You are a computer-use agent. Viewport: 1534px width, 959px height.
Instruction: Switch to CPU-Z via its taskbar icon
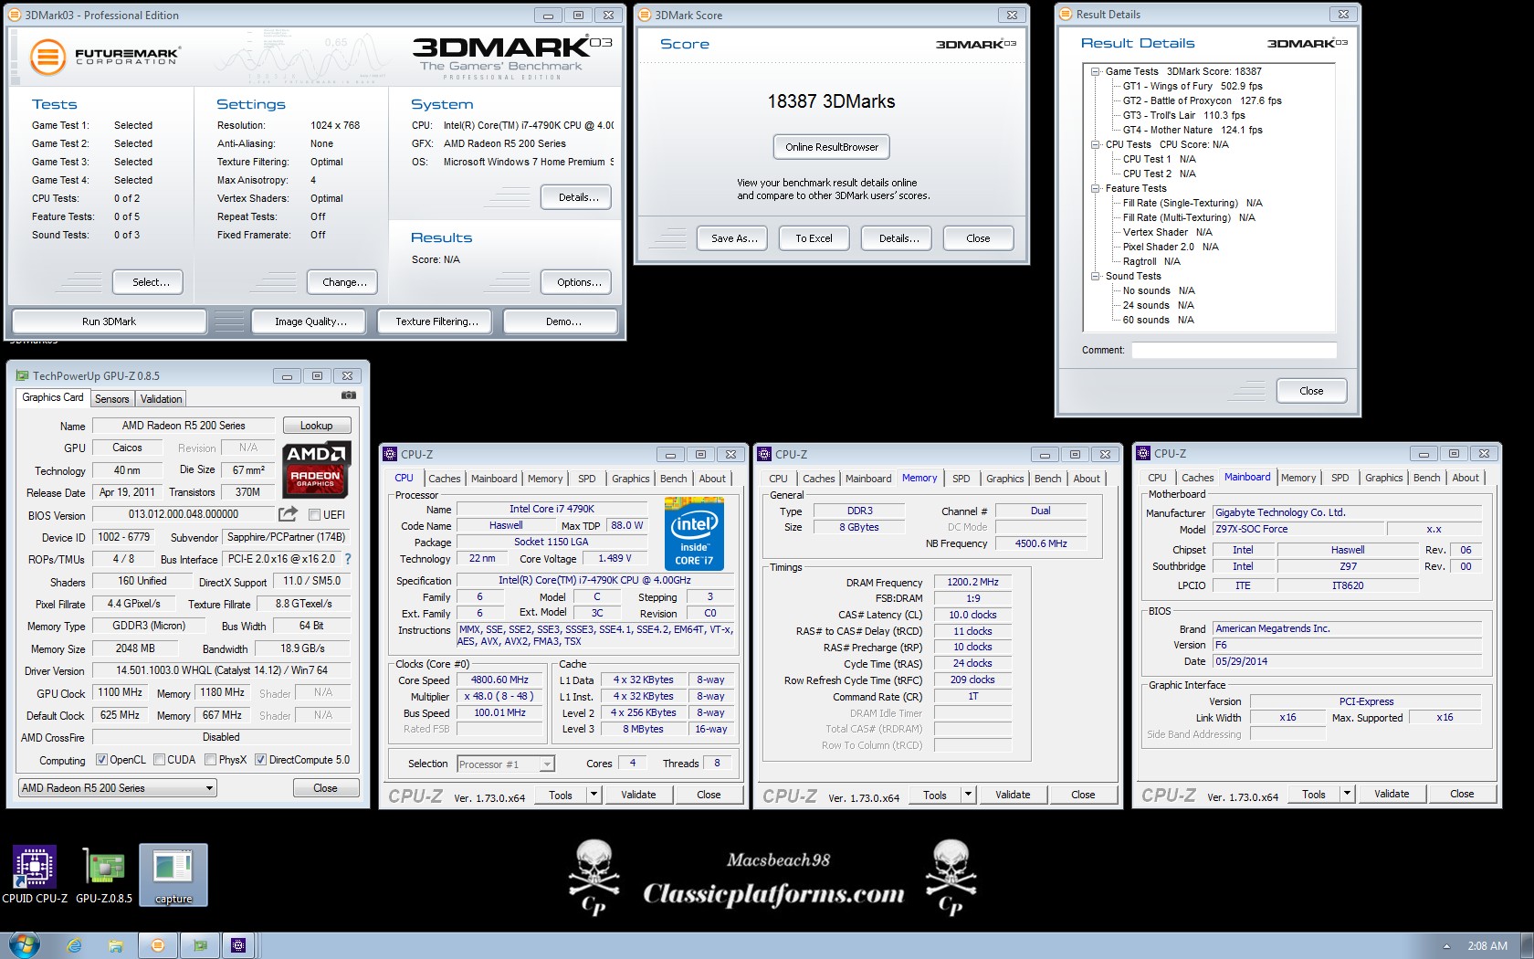238,945
